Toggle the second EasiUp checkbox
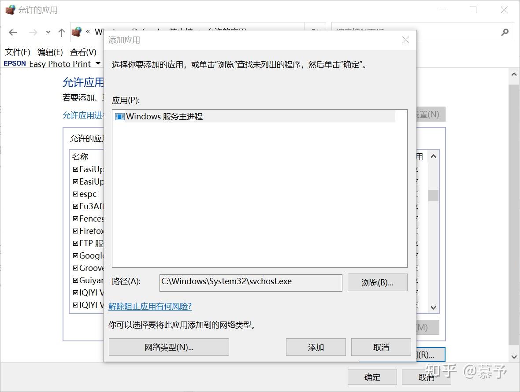Screen dimensions: 520x392 click(75, 181)
